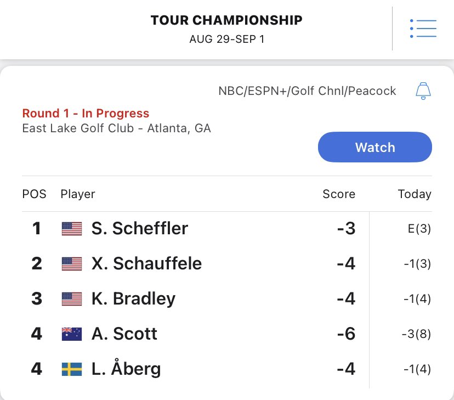Click A. Scott's today score -3(8)
Screen dimensions: 454x400
(x=416, y=334)
